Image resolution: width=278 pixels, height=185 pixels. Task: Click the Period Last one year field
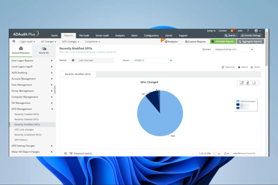coord(95,60)
